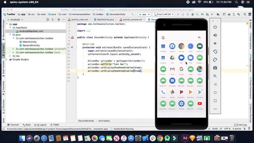Switch to the activity_second.xml editor tab
The width and height of the screenshot is (254, 143).
[x=132, y=19]
